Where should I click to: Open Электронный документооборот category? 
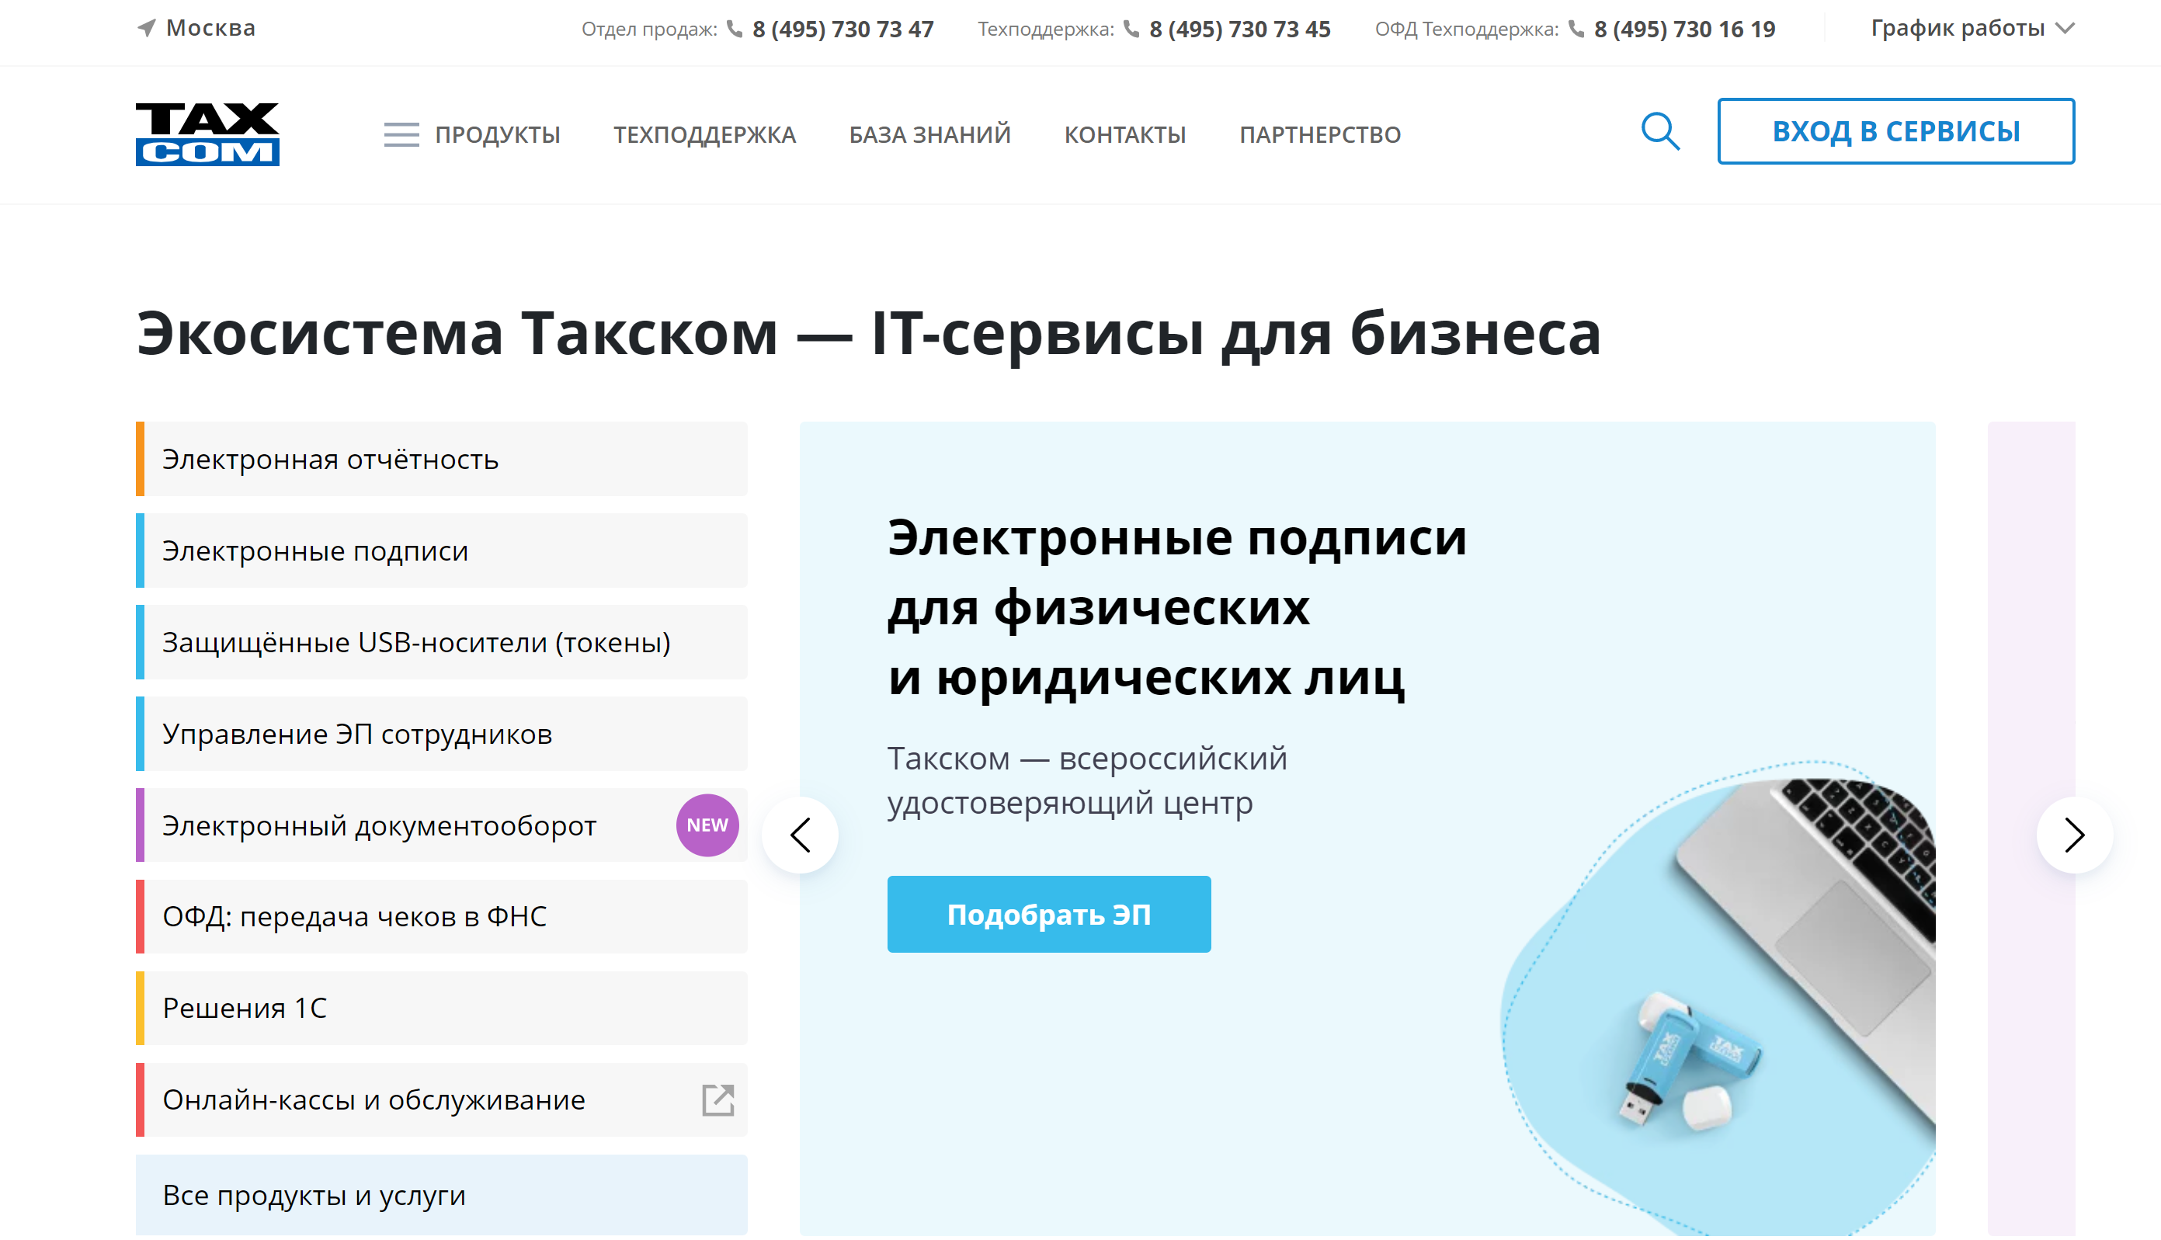coord(441,825)
